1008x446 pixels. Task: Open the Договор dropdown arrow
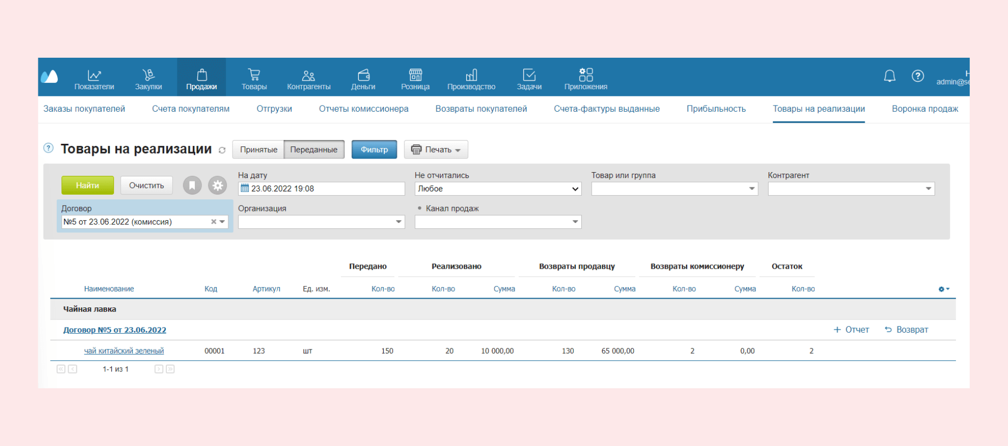click(223, 222)
